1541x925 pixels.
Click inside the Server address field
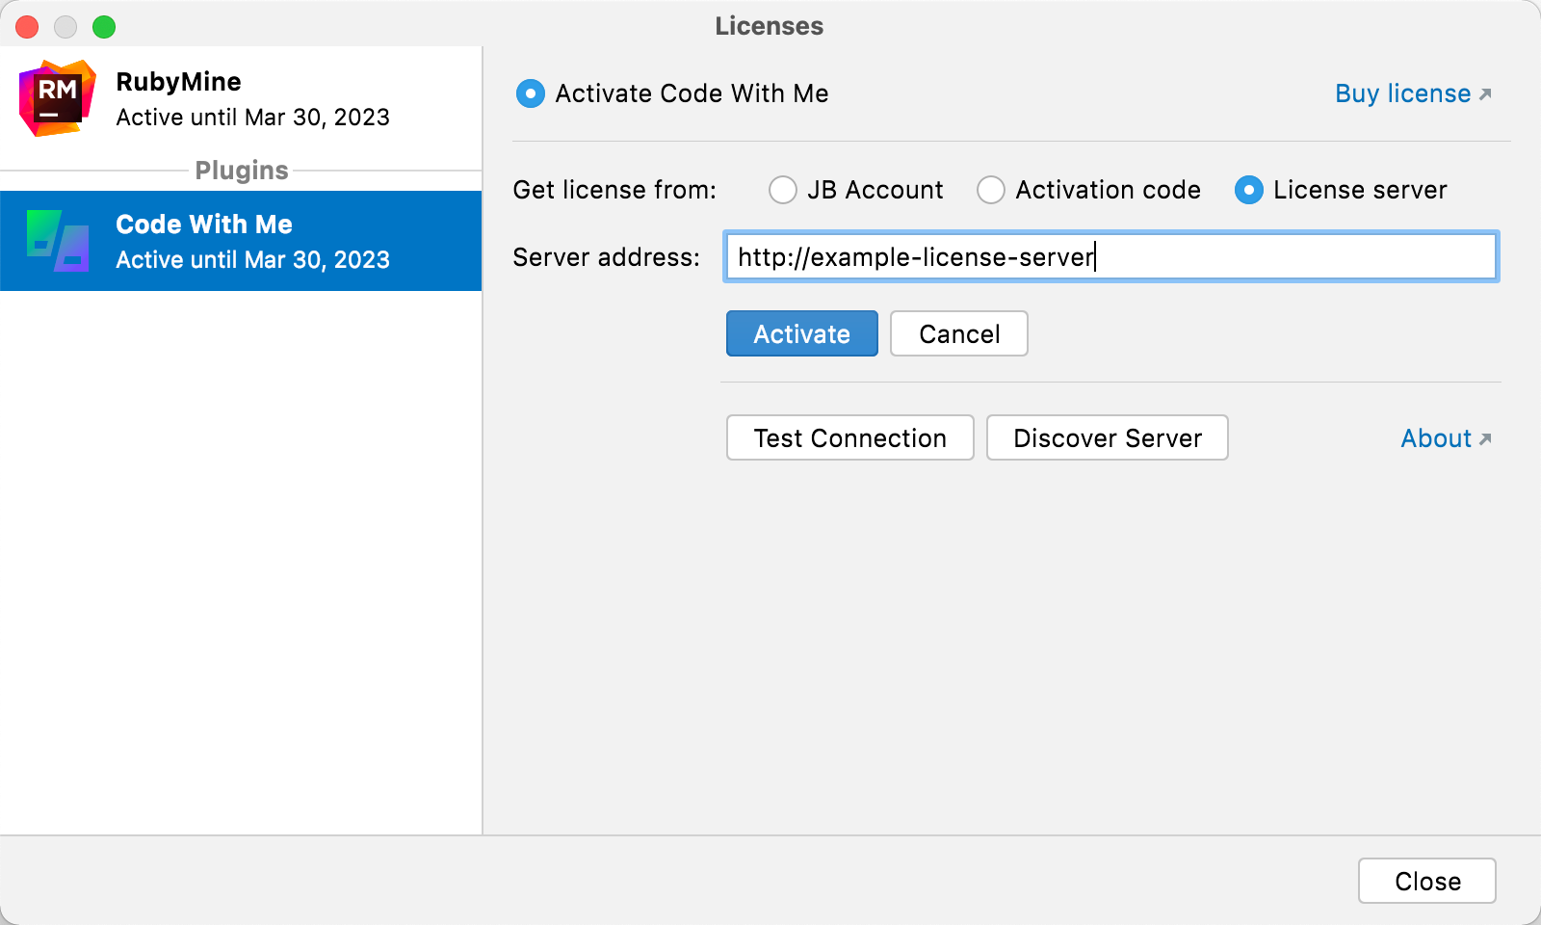click(x=1108, y=256)
